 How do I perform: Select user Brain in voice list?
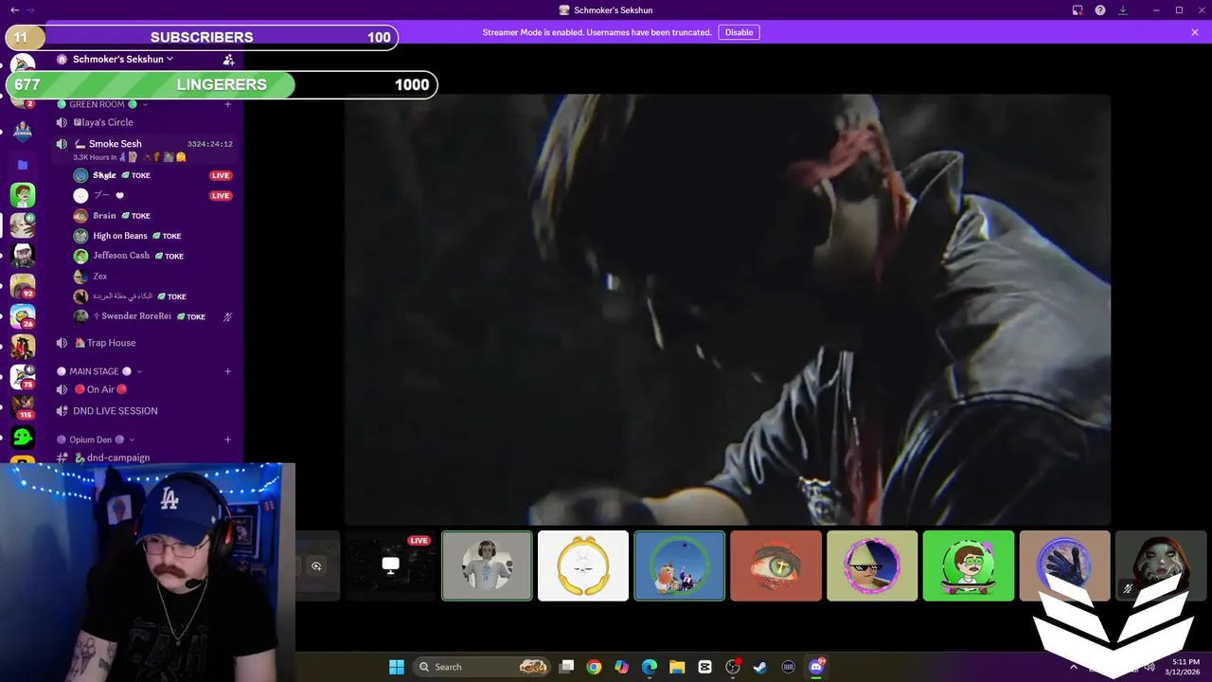click(x=104, y=216)
